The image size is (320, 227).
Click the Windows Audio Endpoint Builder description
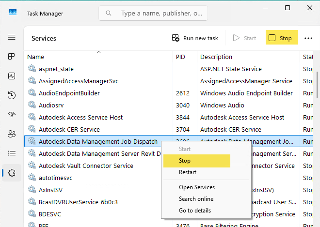(246, 93)
